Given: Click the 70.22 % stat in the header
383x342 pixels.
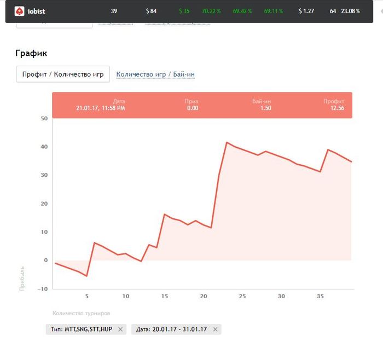Looking at the screenshot, I should (x=211, y=11).
